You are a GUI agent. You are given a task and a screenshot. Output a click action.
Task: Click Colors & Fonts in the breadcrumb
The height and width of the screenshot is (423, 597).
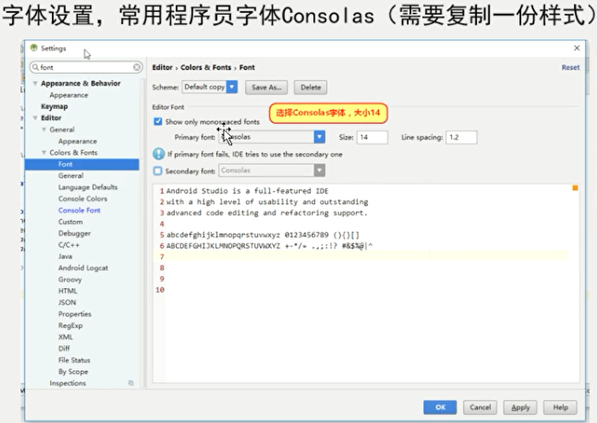206,67
